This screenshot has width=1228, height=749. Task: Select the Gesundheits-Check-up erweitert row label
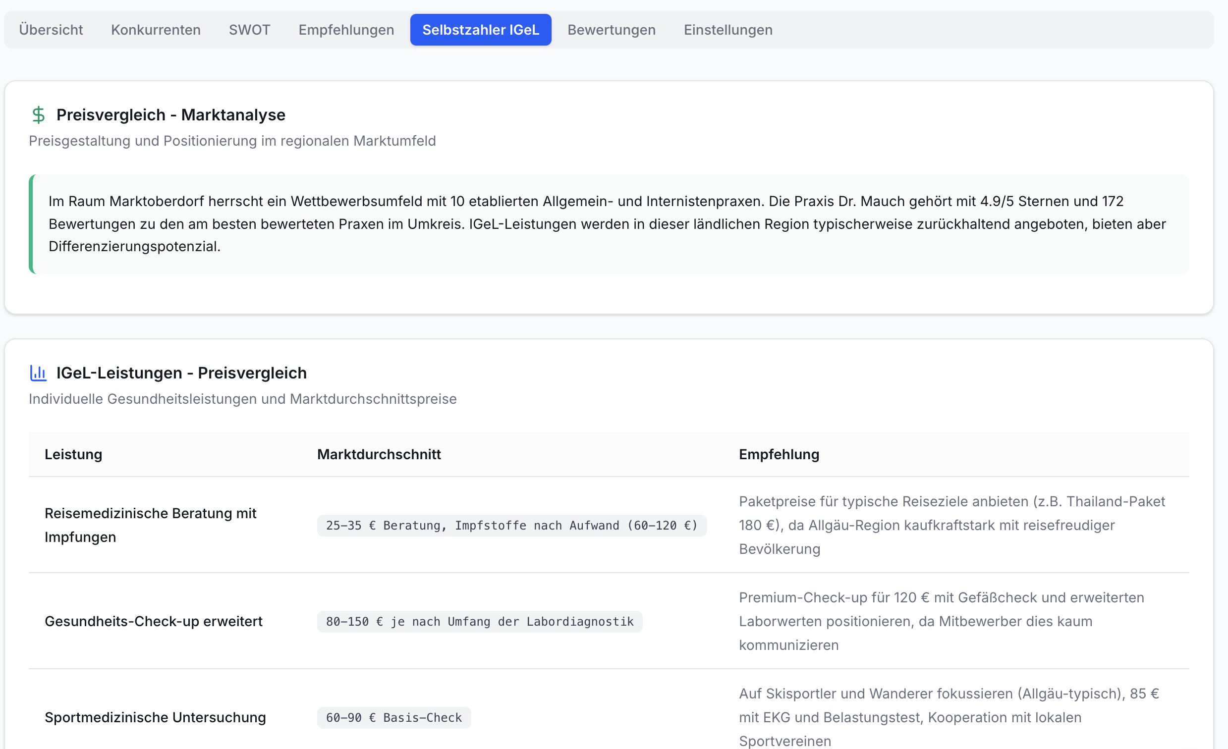153,621
